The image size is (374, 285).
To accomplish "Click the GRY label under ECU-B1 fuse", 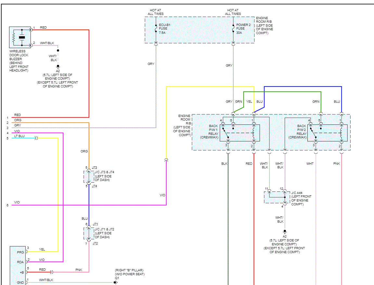I will pyautogui.click(x=151, y=64).
